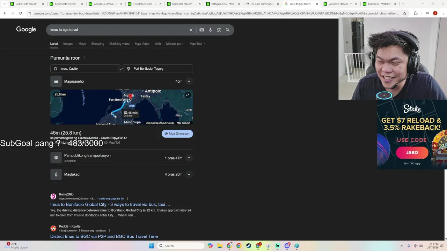Open Reddit result options menu
Screen dimensions: 447x251
click(109, 231)
